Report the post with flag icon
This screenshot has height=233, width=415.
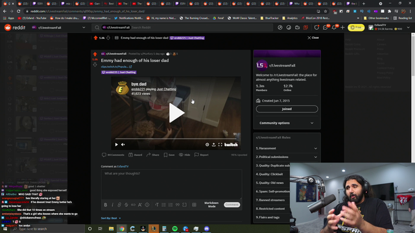[x=202, y=155]
